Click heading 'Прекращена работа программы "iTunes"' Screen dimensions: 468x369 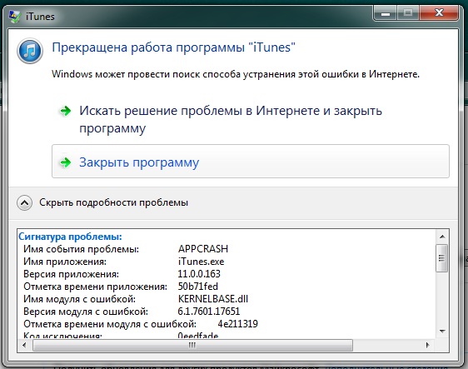[173, 47]
